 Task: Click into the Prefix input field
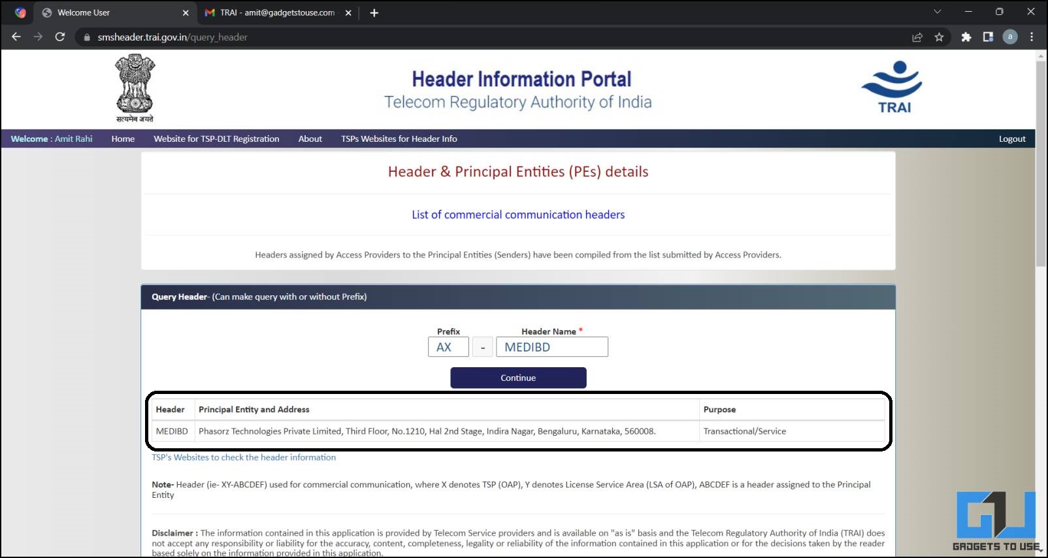[x=448, y=347]
